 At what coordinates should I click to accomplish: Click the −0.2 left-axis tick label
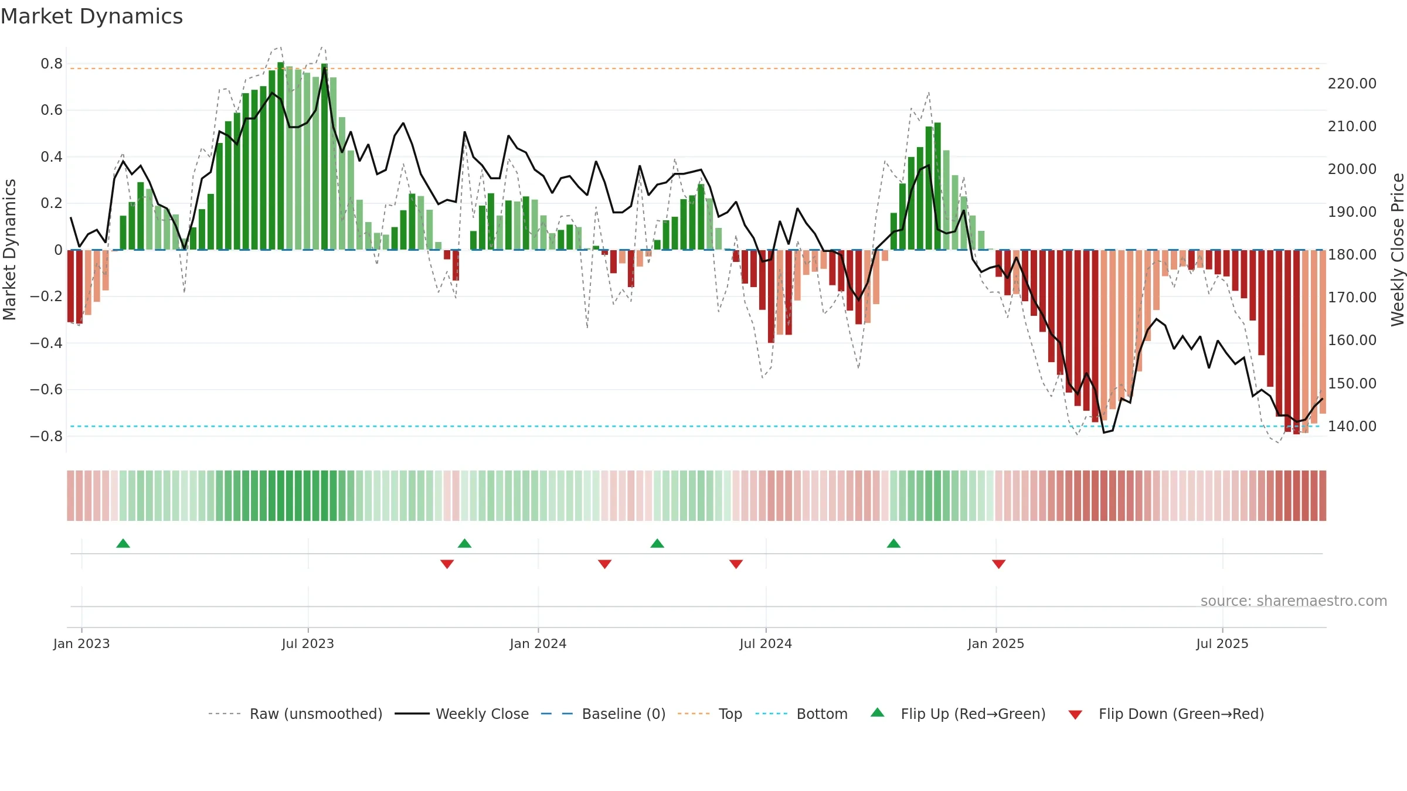coord(46,296)
